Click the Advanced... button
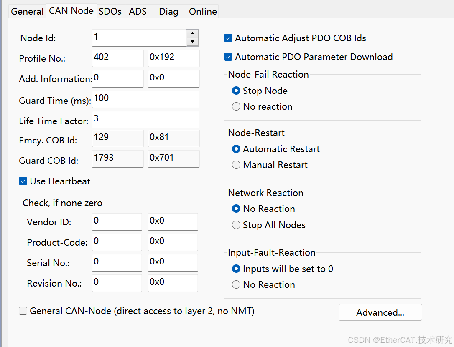The height and width of the screenshot is (347, 454). pyautogui.click(x=380, y=312)
